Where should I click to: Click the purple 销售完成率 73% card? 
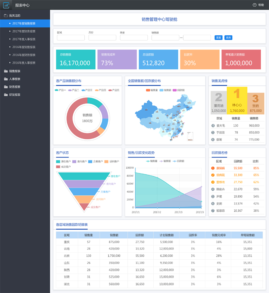coord(117,60)
